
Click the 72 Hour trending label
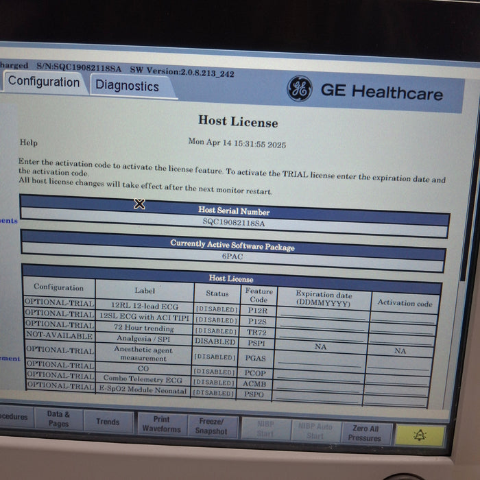[x=144, y=328]
